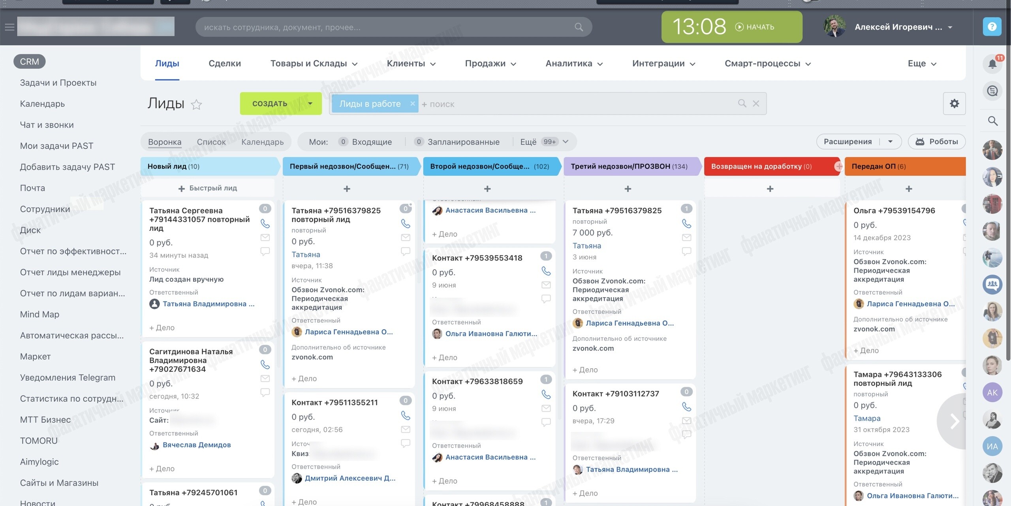
Task: Open group chat icon in right sidebar
Action: (x=992, y=284)
